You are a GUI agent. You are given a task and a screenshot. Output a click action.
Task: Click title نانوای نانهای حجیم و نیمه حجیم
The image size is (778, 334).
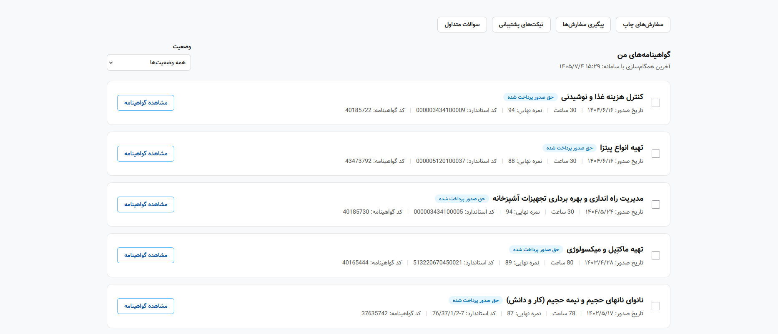click(575, 300)
